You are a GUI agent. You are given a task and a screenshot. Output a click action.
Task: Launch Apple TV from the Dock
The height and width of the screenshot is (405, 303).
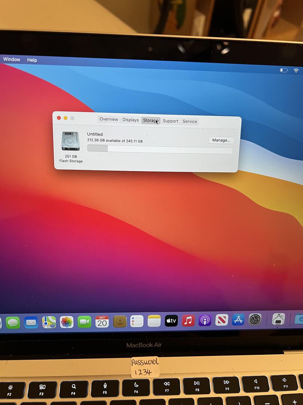171,321
